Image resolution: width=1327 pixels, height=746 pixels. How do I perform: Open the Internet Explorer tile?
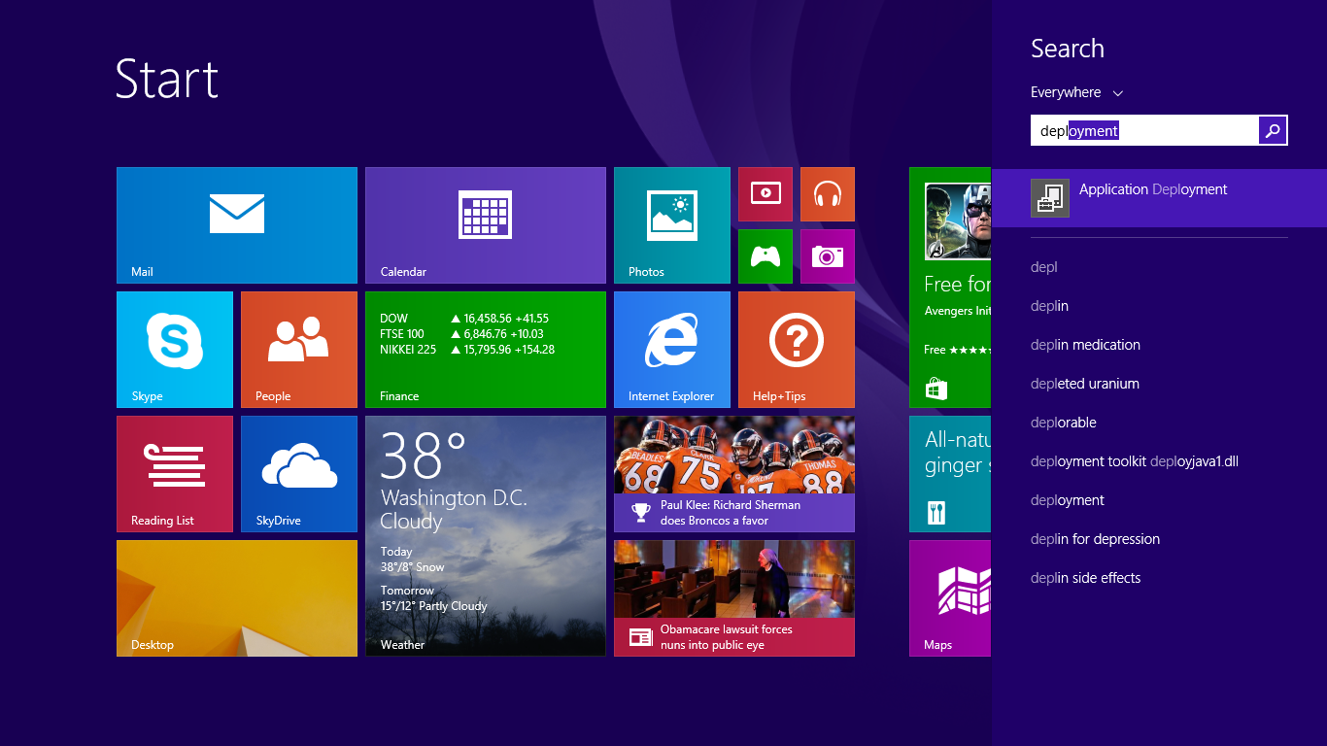point(671,350)
